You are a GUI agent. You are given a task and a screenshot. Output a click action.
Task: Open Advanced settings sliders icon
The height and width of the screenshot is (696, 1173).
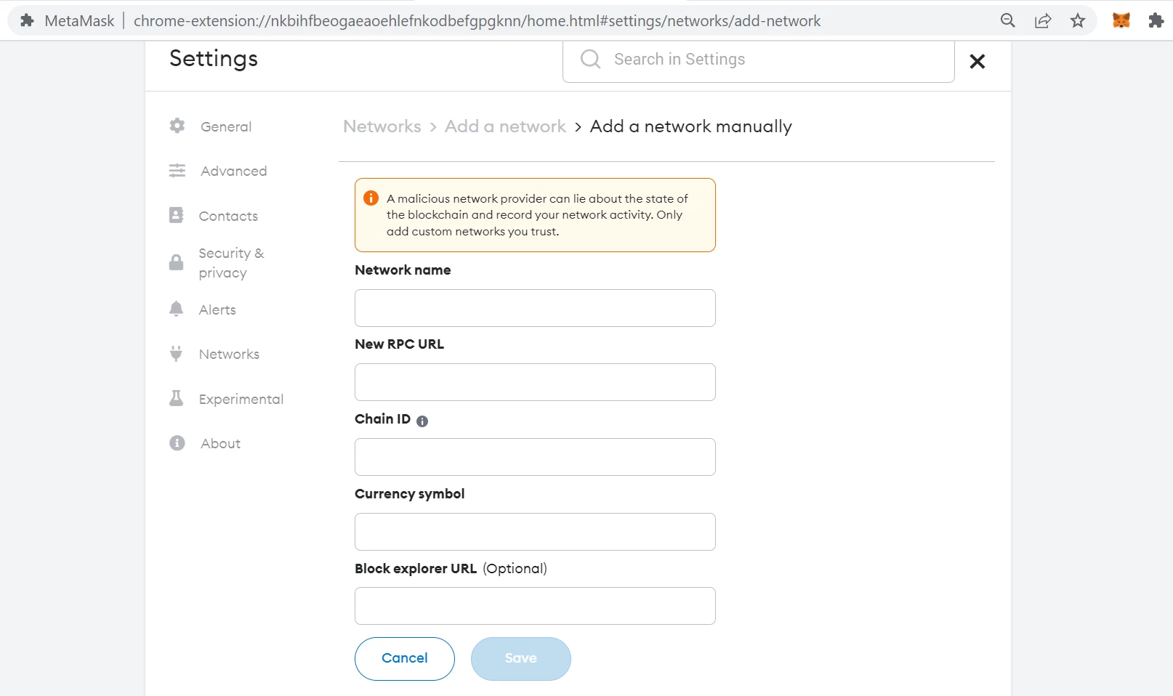coord(177,171)
